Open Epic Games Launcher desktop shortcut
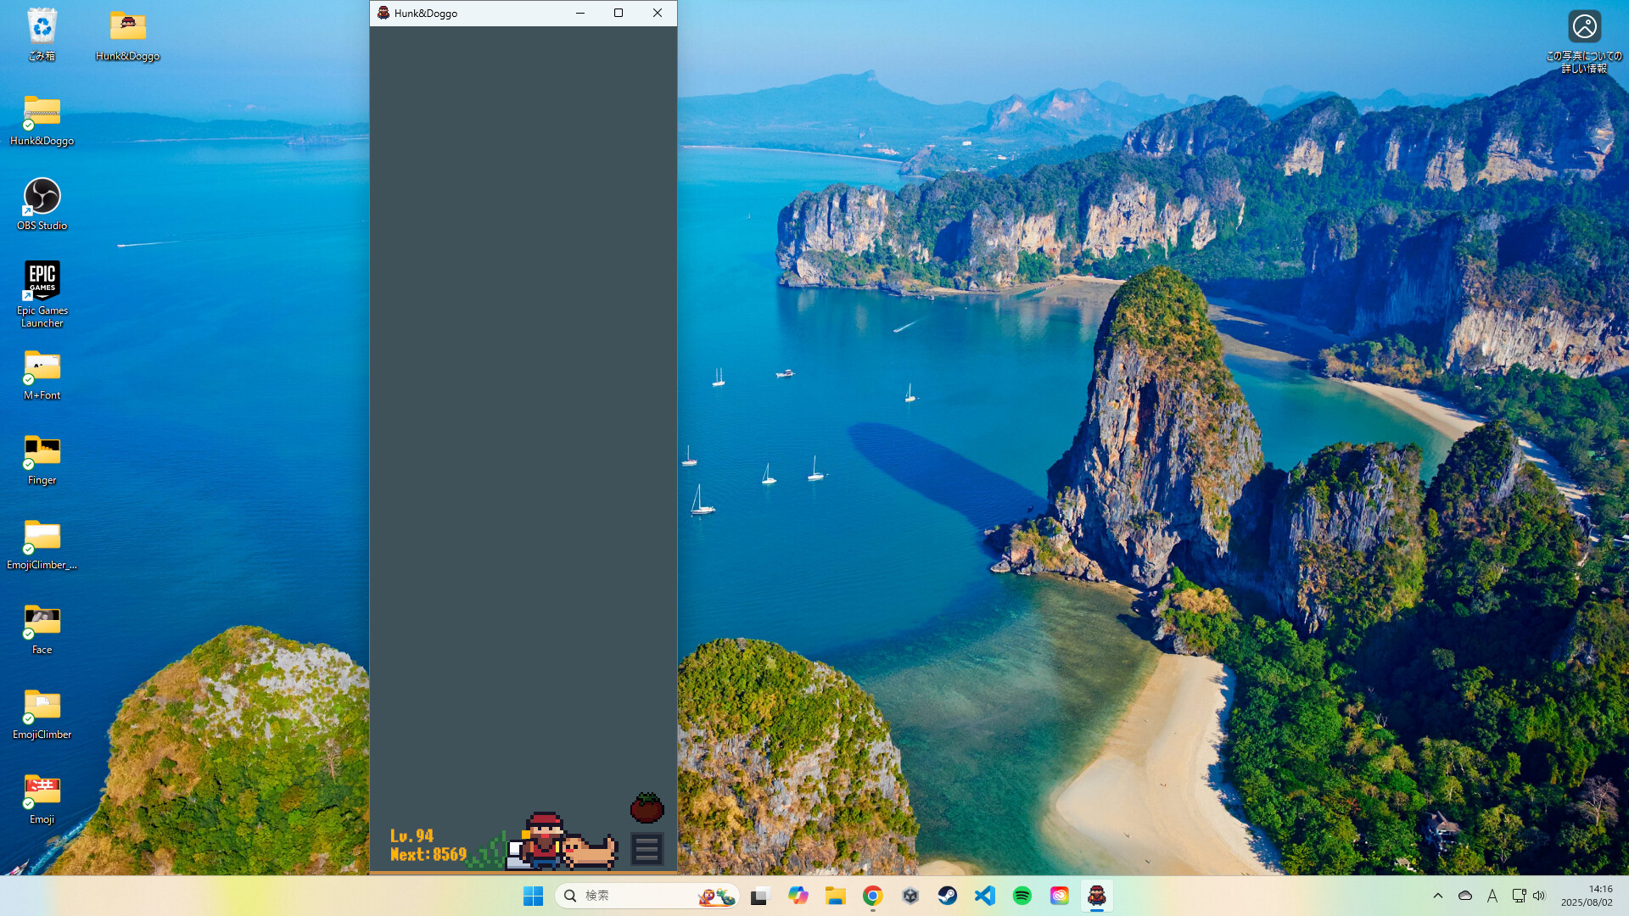Image resolution: width=1629 pixels, height=916 pixels. [x=42, y=280]
